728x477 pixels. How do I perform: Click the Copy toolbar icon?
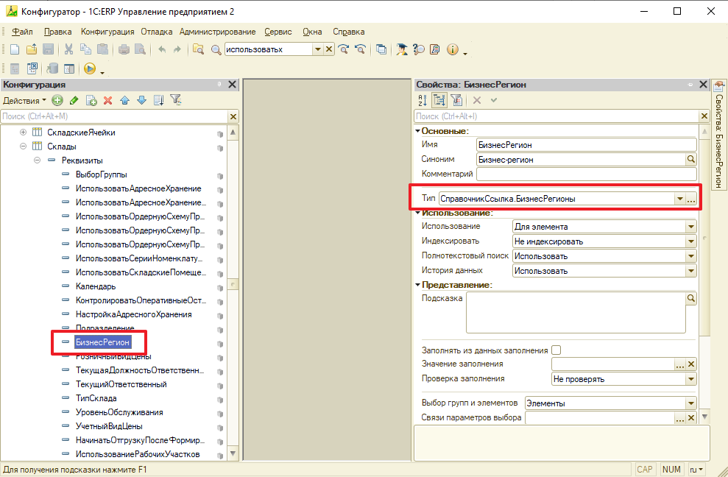click(x=85, y=49)
